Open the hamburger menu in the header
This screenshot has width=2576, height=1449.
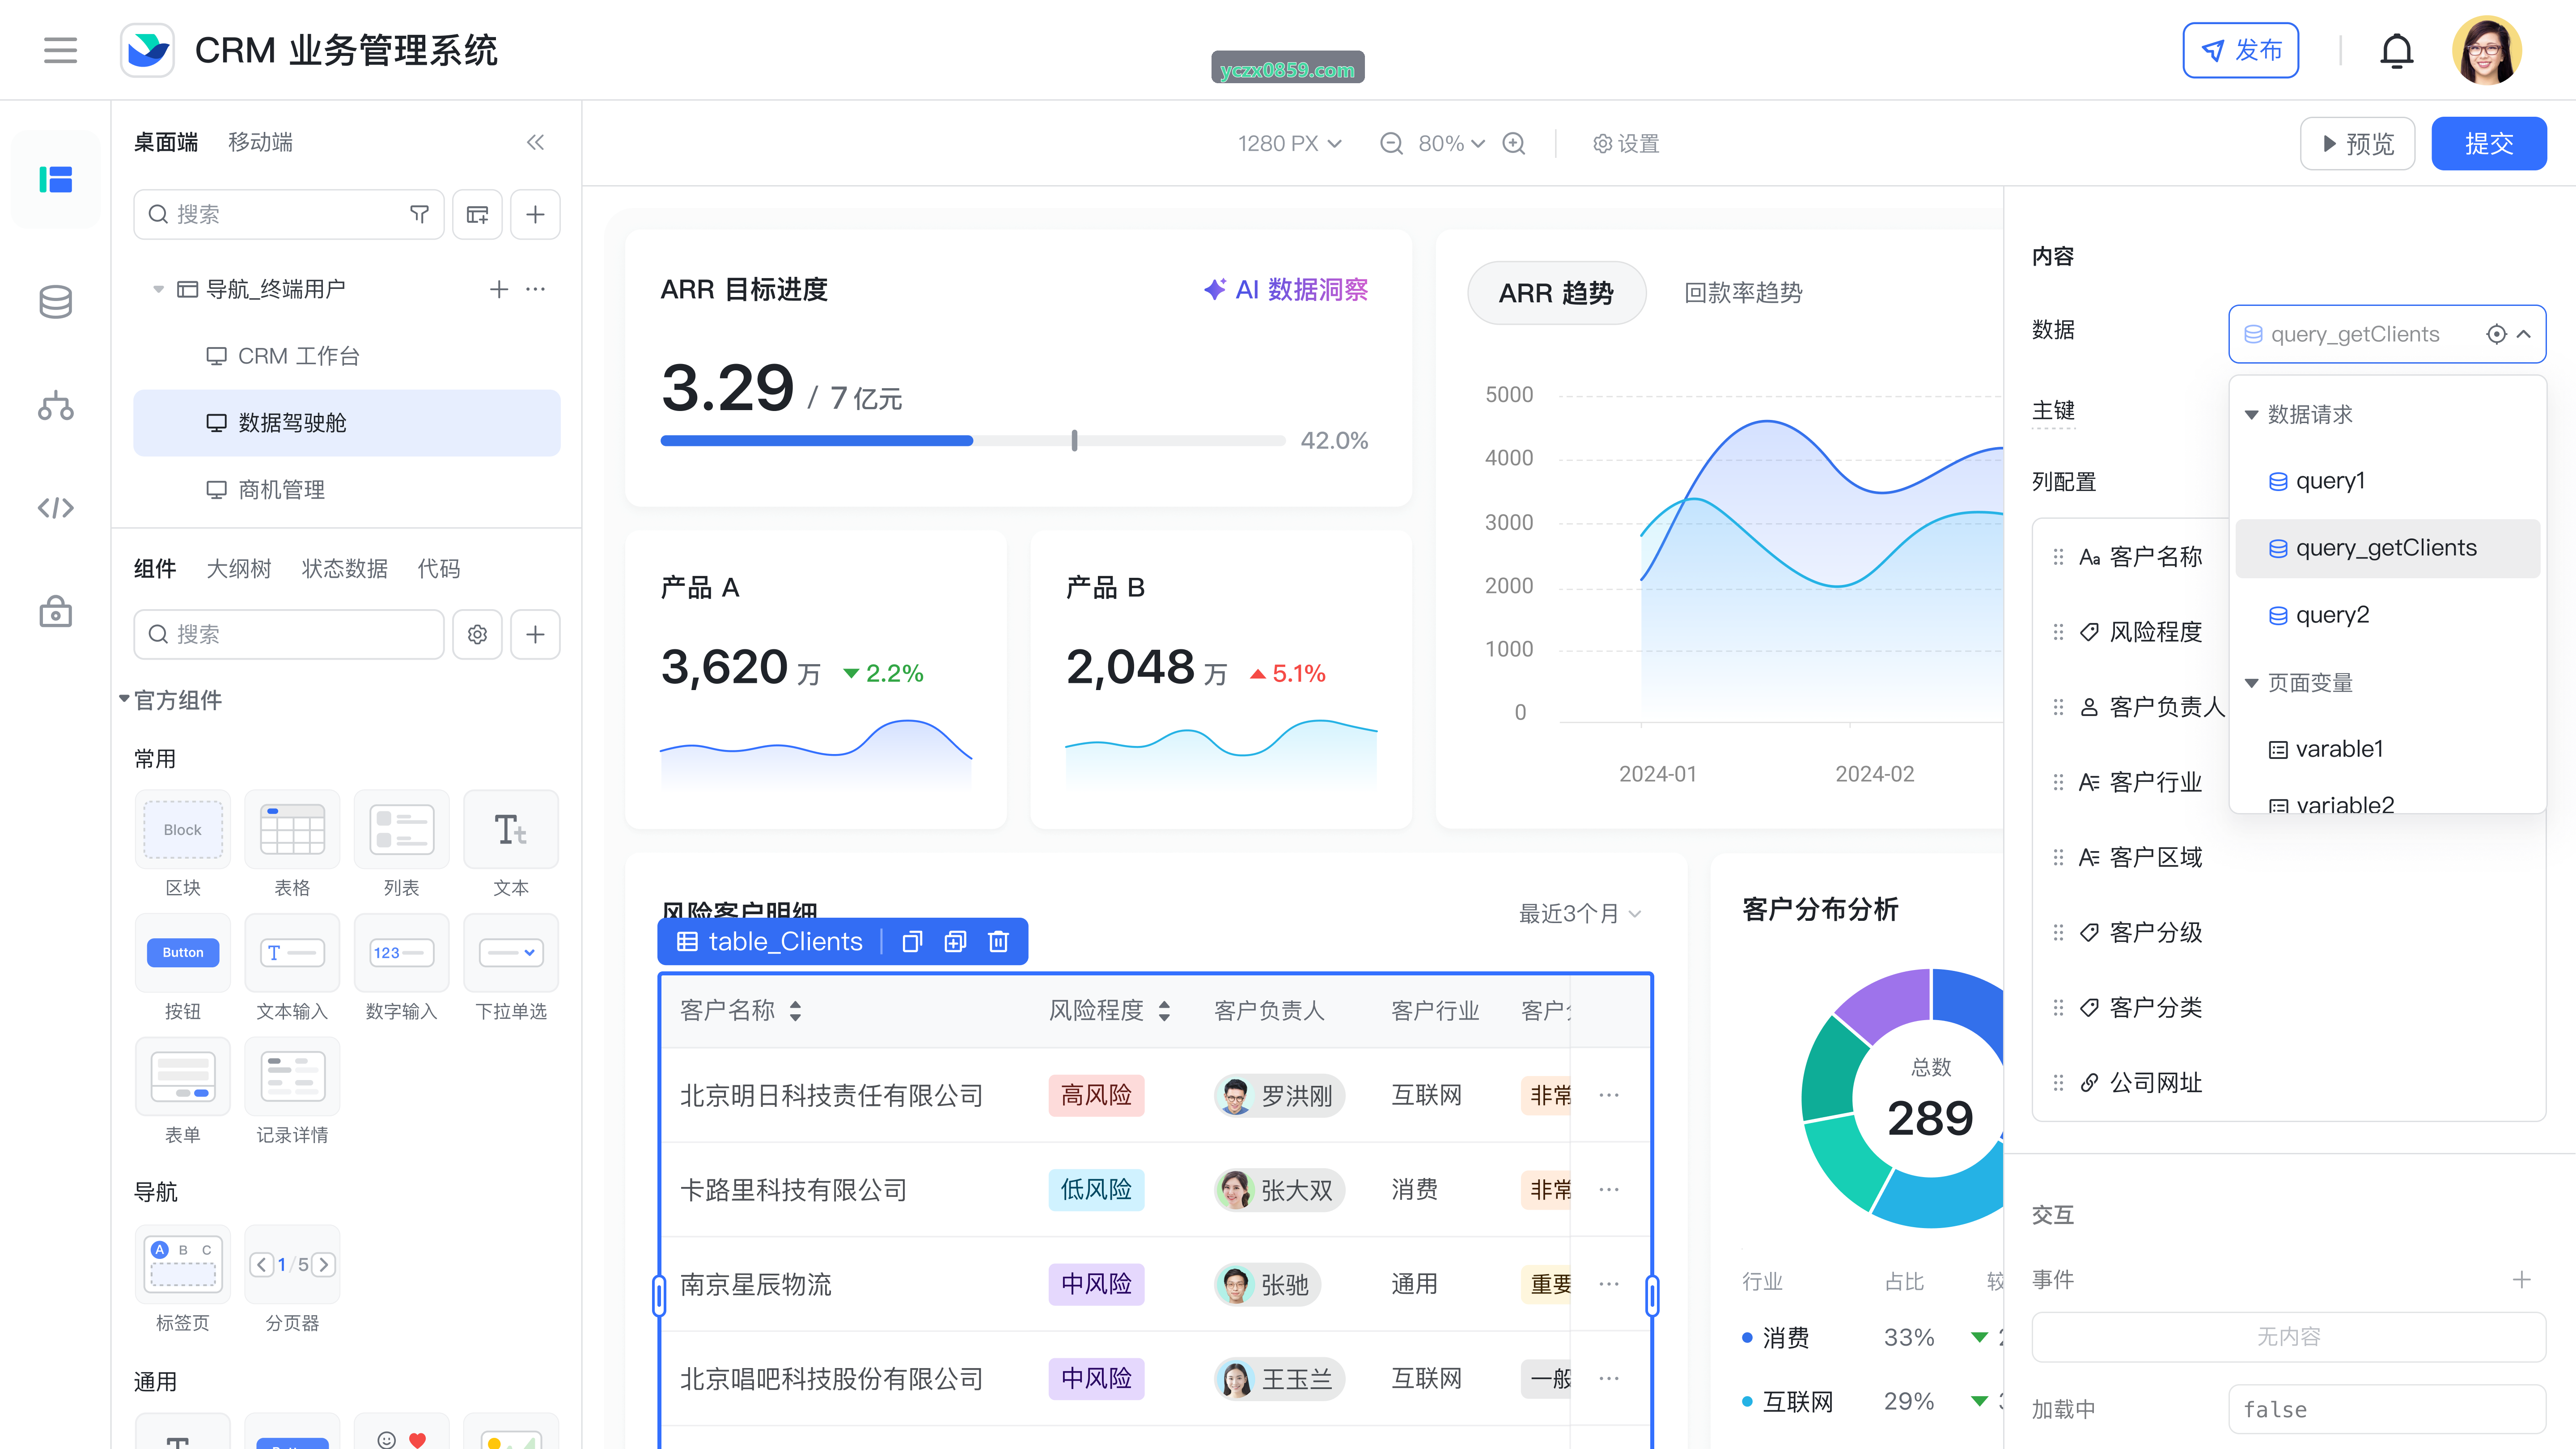[x=60, y=50]
